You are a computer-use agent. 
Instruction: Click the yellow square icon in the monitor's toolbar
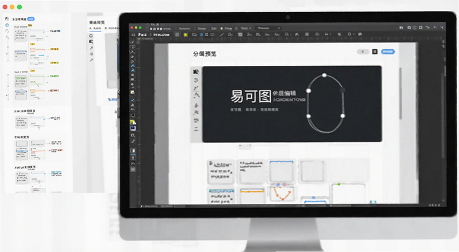185,34
